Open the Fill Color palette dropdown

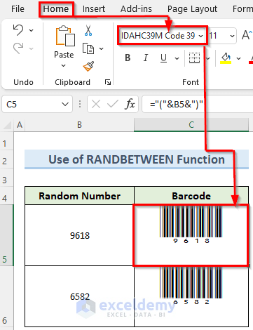[x=238, y=58]
